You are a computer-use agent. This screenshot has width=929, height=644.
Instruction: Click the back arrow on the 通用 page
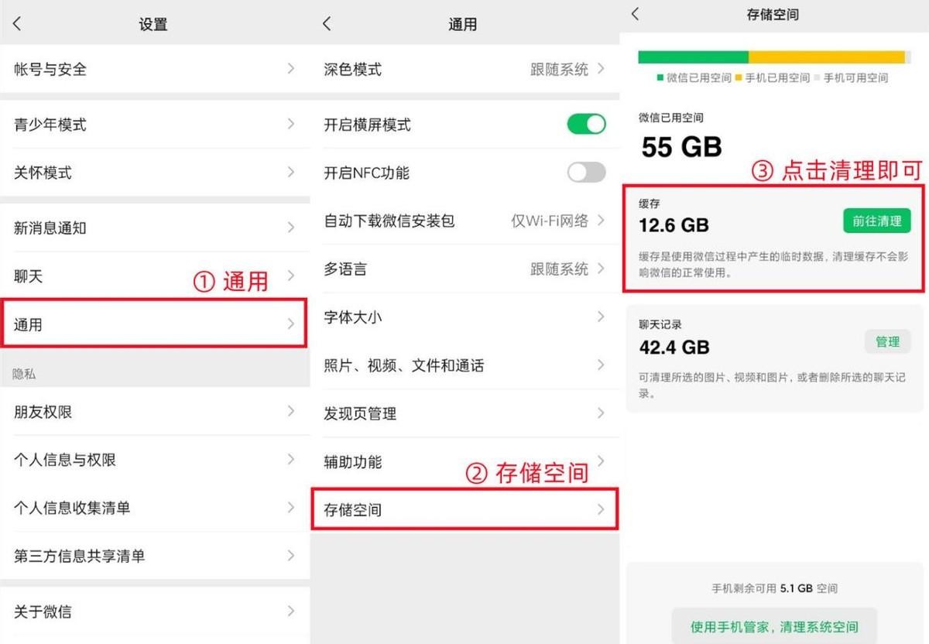click(326, 24)
